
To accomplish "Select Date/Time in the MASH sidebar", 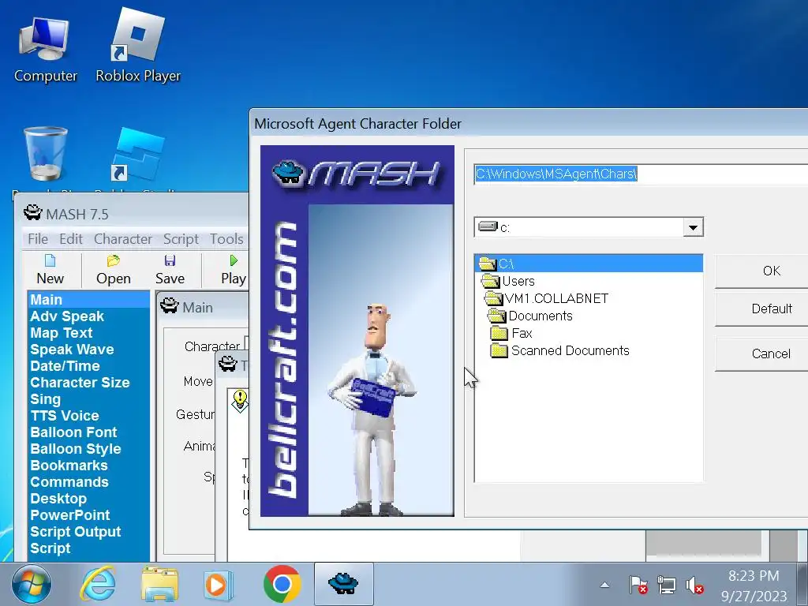I will coord(88,365).
